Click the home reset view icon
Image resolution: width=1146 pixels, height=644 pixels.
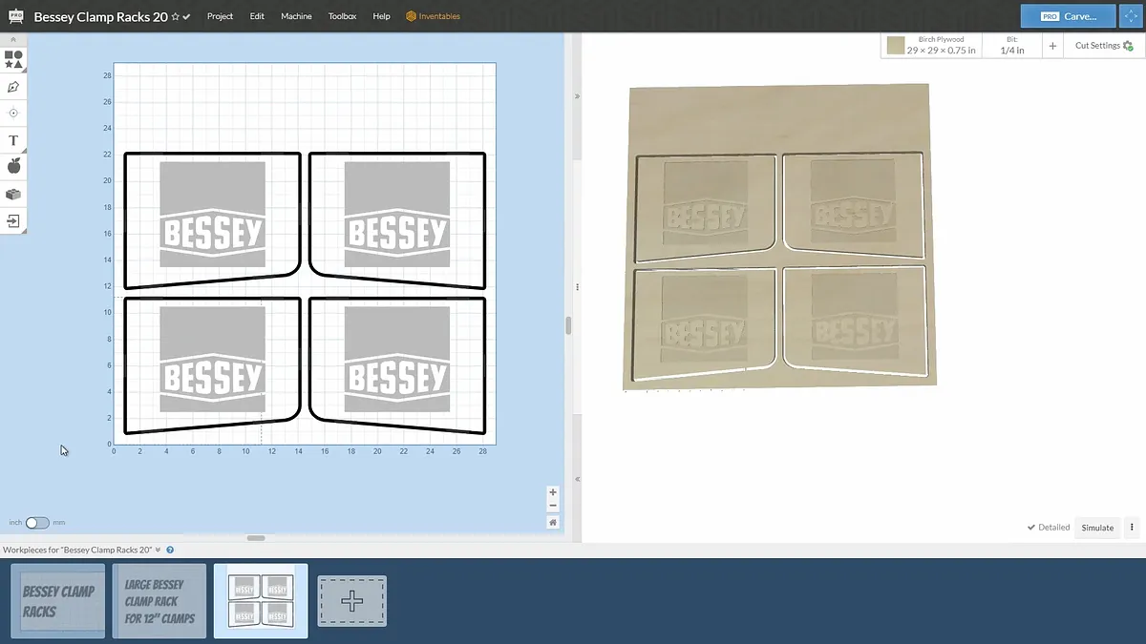[x=553, y=522]
